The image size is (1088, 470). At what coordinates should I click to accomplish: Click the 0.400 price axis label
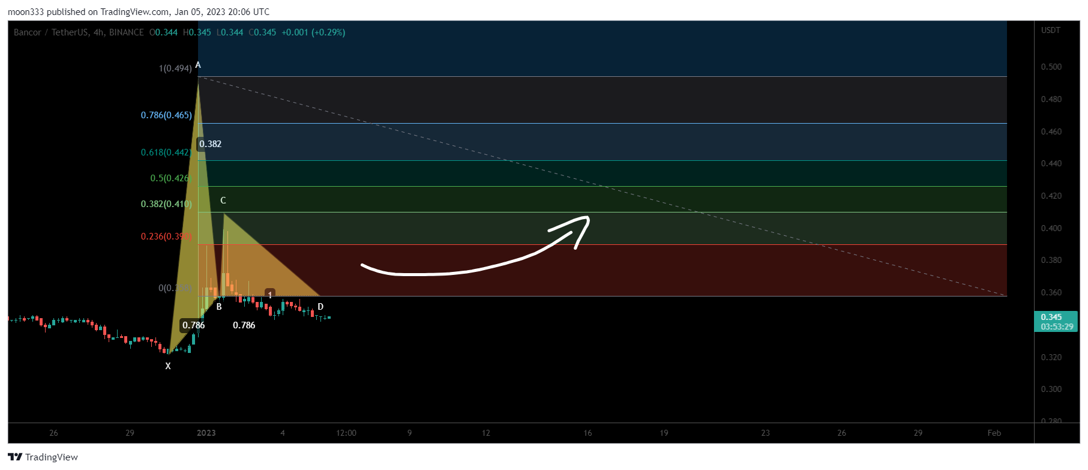(x=1051, y=228)
